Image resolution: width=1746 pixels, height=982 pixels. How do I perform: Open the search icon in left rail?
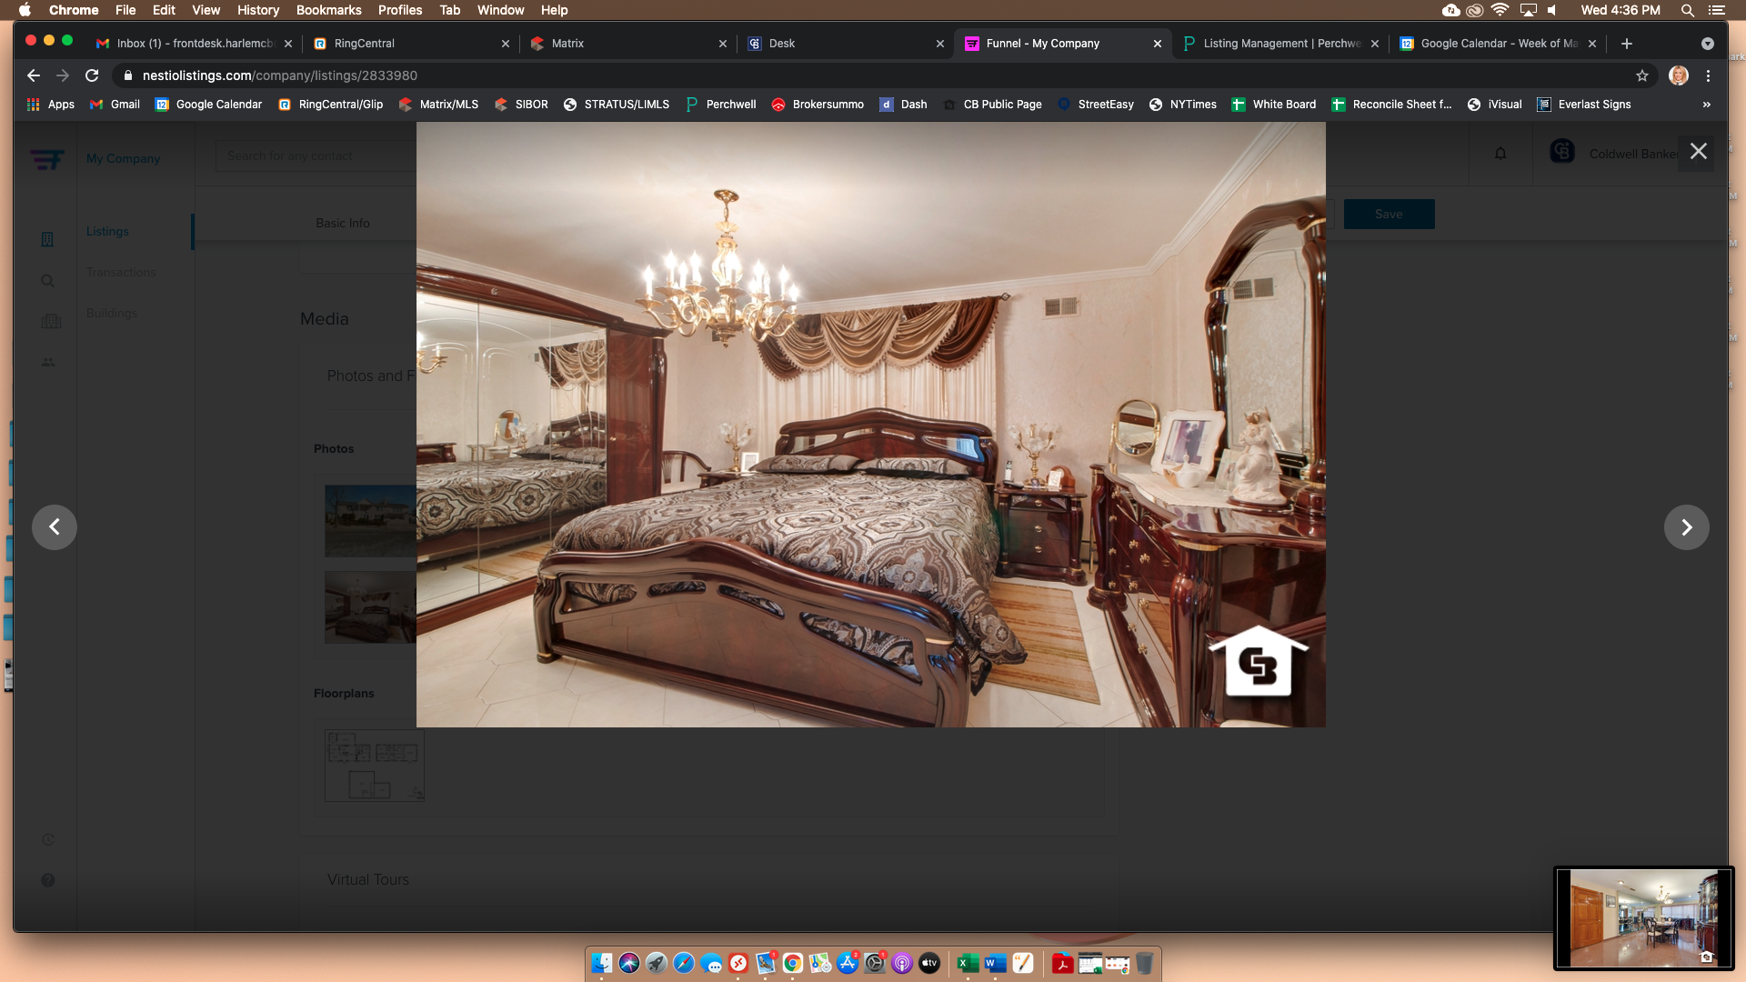pos(47,281)
